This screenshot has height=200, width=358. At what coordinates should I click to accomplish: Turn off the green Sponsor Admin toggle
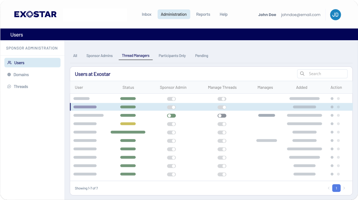coord(171,116)
